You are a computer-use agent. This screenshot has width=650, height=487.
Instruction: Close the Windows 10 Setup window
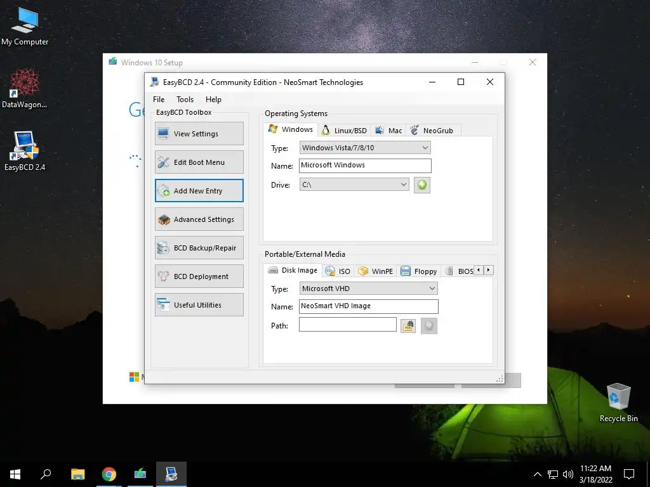533,62
